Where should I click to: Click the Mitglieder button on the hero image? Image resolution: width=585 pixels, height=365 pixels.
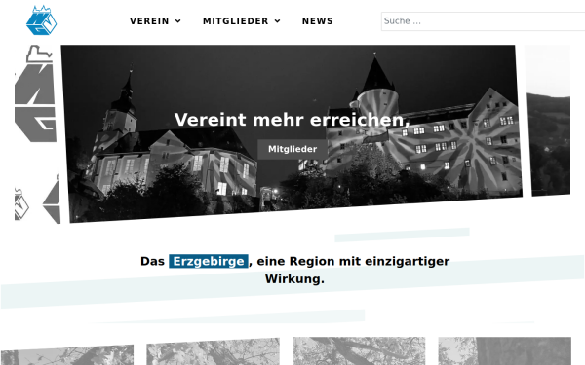[x=292, y=149]
